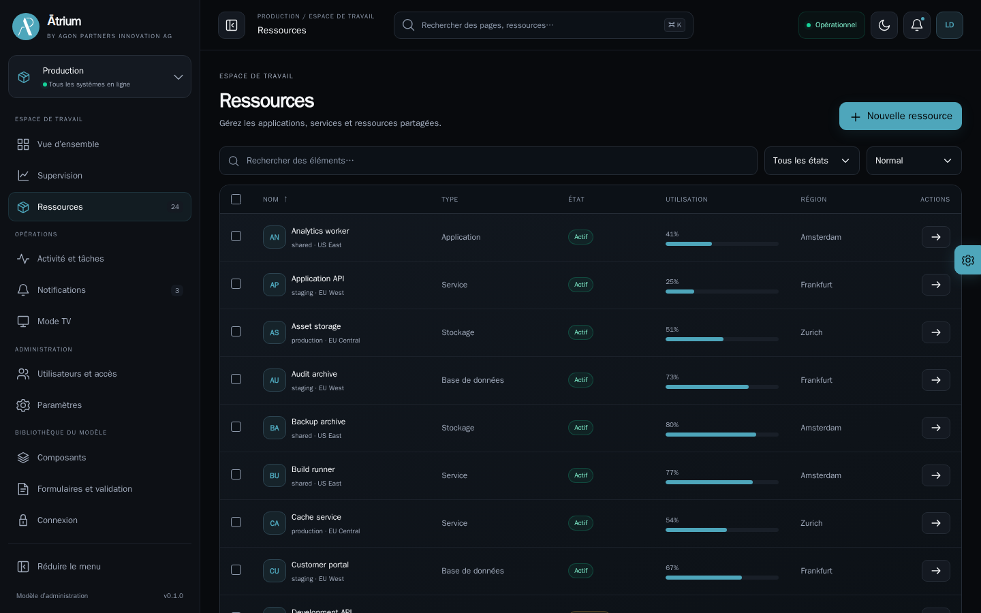The width and height of the screenshot is (981, 613).
Task: Tick the select-all checkbox in the table header
Action: pyautogui.click(x=236, y=200)
